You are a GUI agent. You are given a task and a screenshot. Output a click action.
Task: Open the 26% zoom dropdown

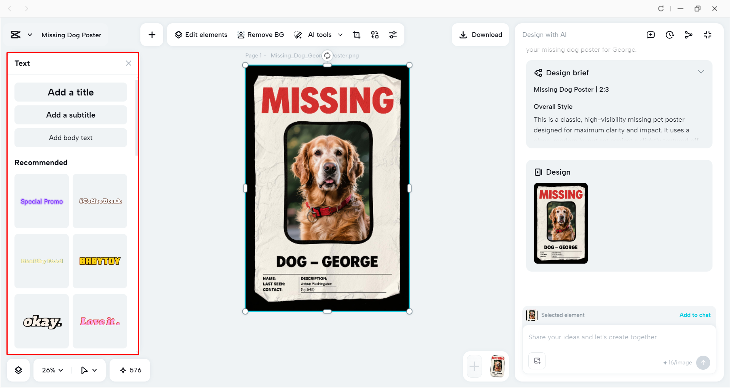[x=52, y=370]
